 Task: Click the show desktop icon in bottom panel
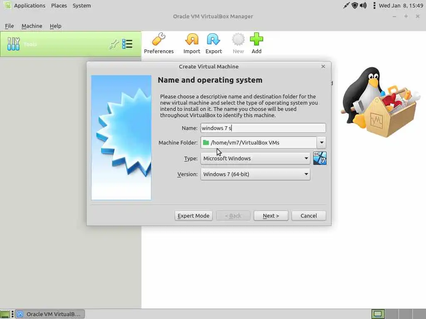click(5, 314)
